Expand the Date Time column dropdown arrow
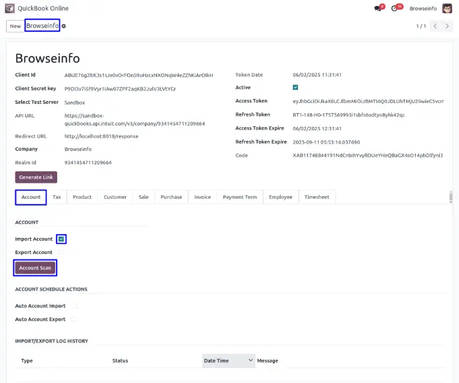The width and height of the screenshot is (459, 383). (251, 360)
